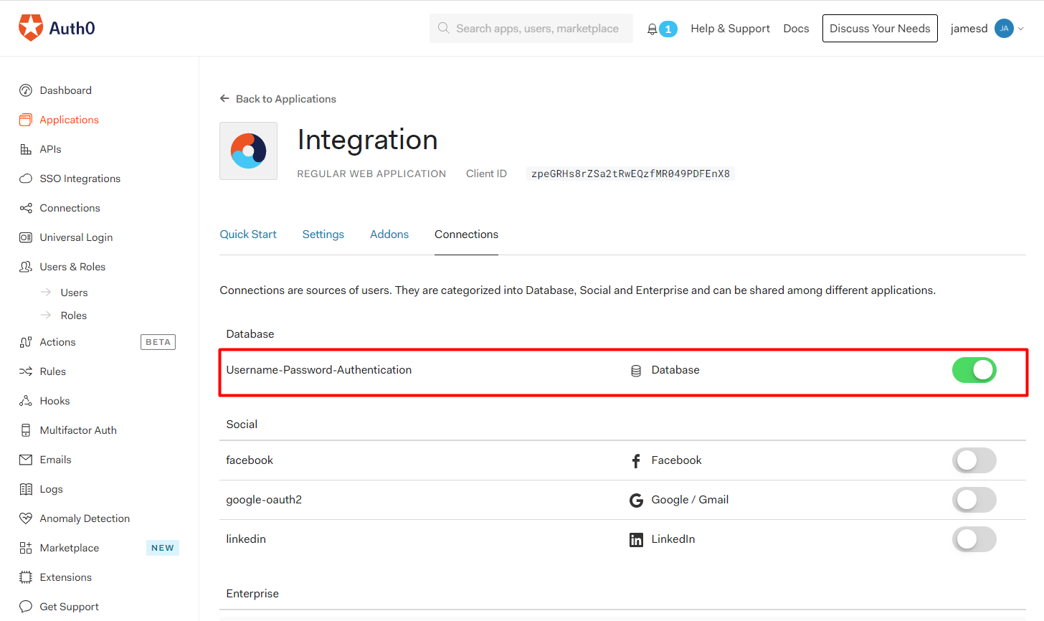Screen dimensions: 1044x621
Task: Open the APIs sidebar item
Action: pos(50,149)
